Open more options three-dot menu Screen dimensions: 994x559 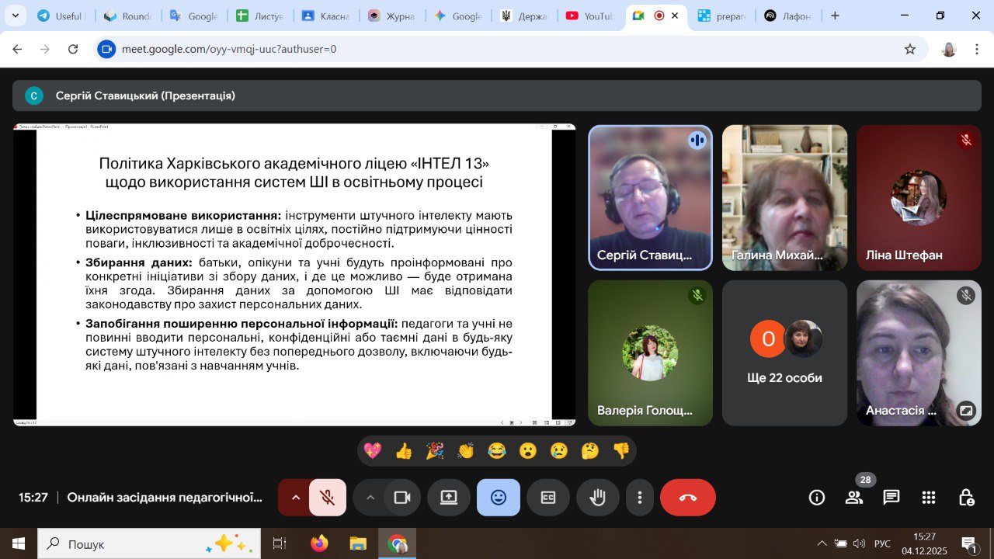click(x=639, y=498)
